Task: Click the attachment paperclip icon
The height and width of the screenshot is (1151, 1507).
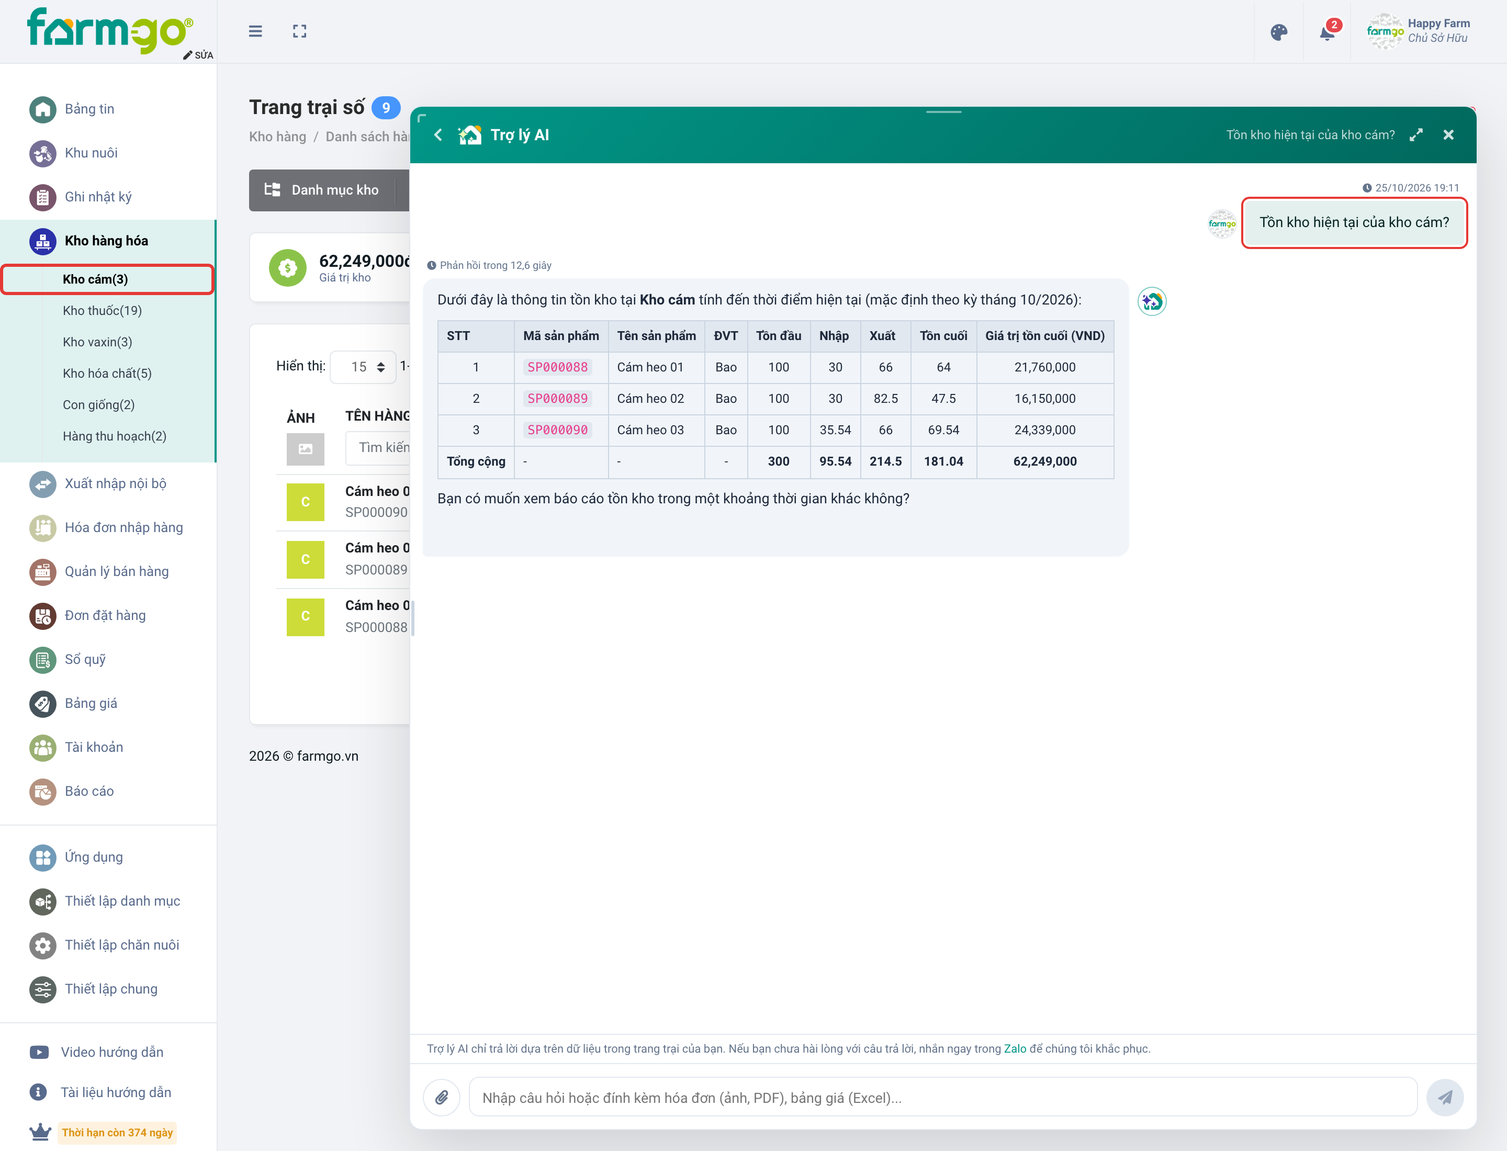Action: pyautogui.click(x=442, y=1097)
